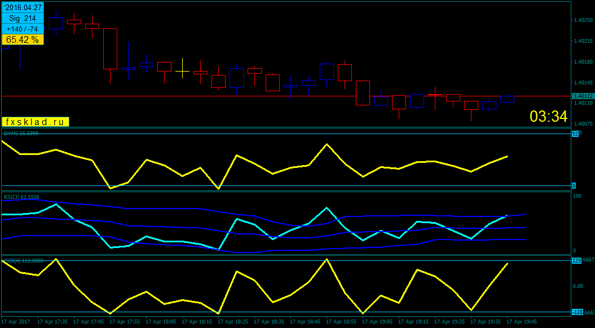Viewport: 595px width, 328px height.
Task: Select the yellow 65.42 % label
Action: pyautogui.click(x=23, y=39)
